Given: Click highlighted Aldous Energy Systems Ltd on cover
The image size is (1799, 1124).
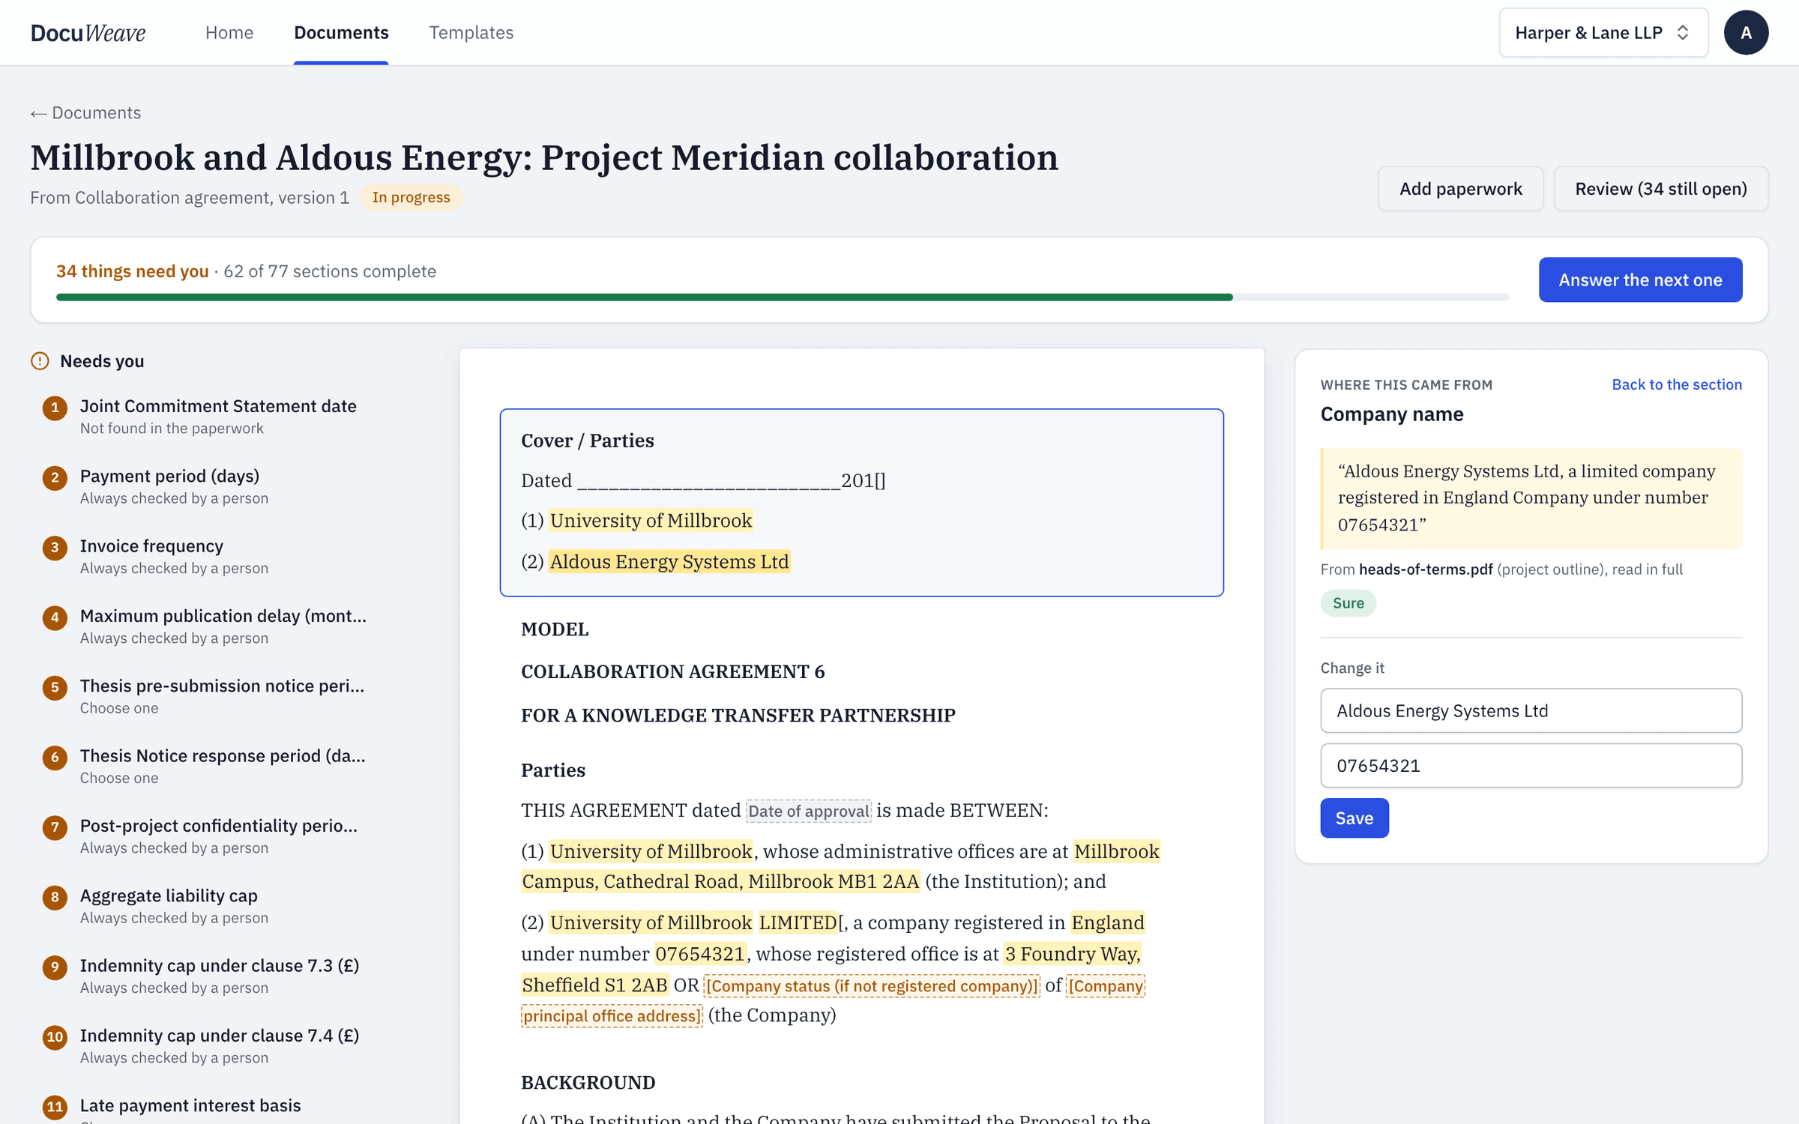Looking at the screenshot, I should [669, 562].
